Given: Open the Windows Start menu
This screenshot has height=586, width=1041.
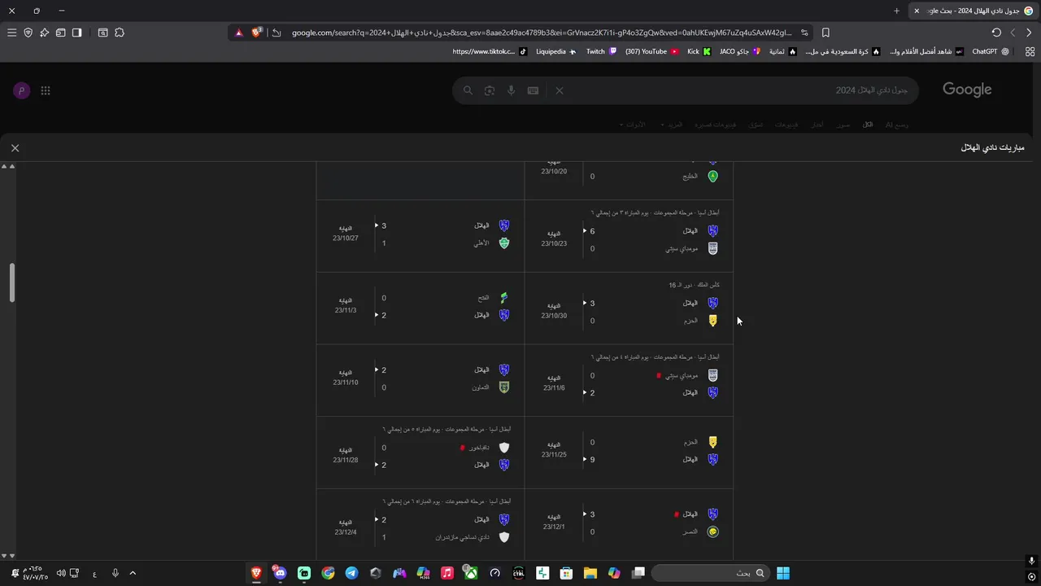Looking at the screenshot, I should pos(783,573).
